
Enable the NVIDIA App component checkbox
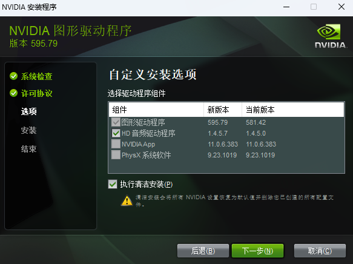(x=116, y=144)
